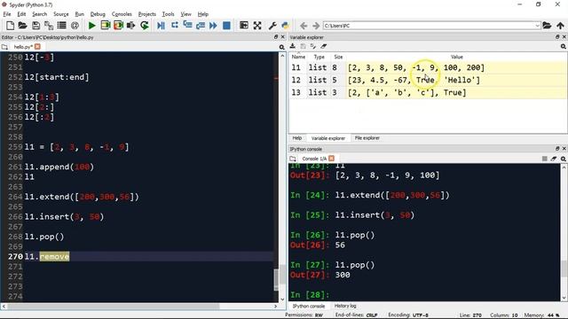Close the hello.py editor tab
568x319 pixels.
click(37, 47)
